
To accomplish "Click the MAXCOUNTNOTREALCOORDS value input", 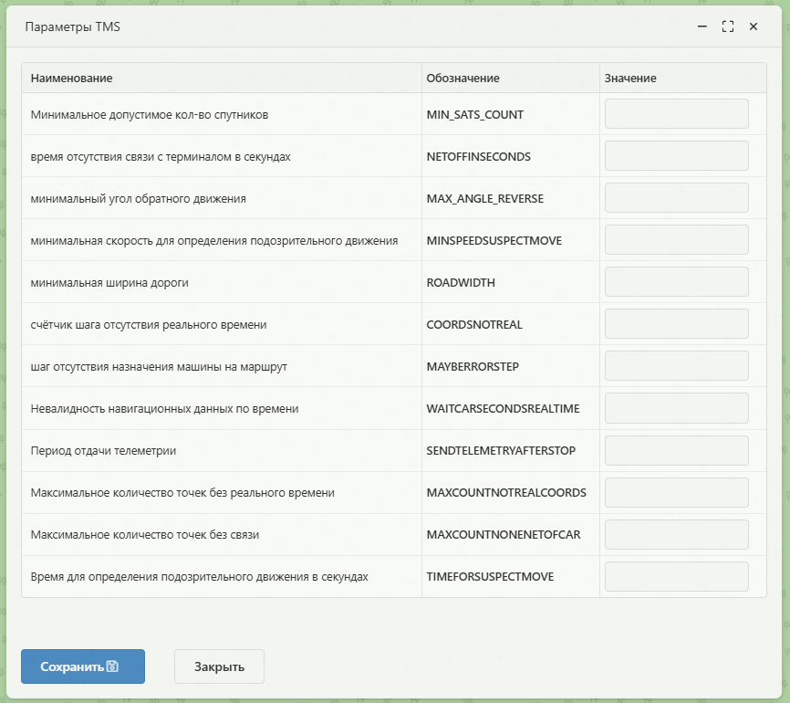I will tap(676, 492).
